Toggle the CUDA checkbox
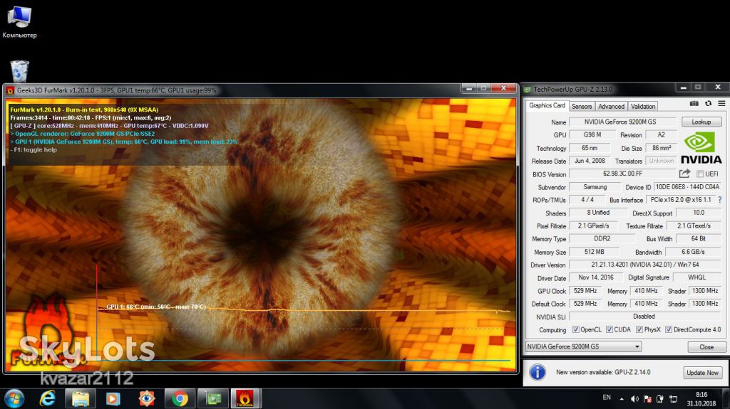The height and width of the screenshot is (409, 730). 610,329
